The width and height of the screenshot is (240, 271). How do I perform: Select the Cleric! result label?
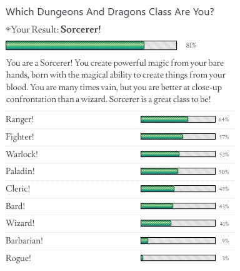(x=18, y=188)
